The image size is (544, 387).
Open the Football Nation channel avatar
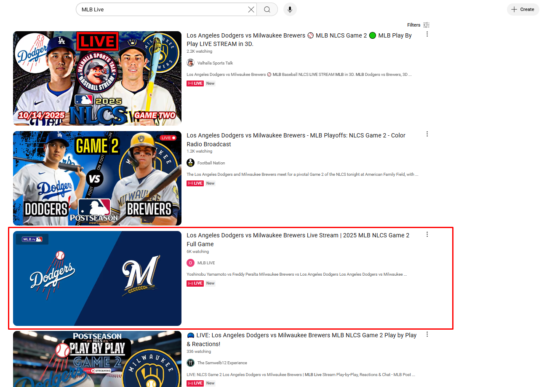click(190, 163)
